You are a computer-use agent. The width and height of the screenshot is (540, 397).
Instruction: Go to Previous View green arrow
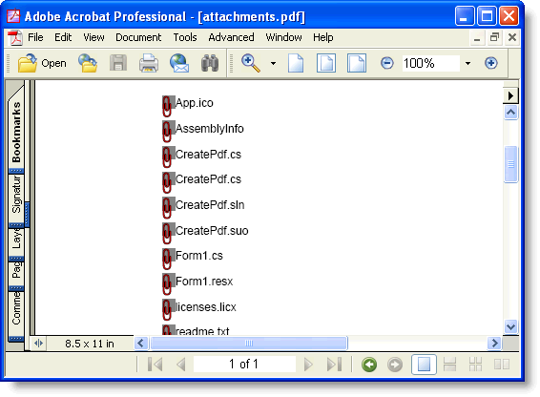(x=369, y=365)
